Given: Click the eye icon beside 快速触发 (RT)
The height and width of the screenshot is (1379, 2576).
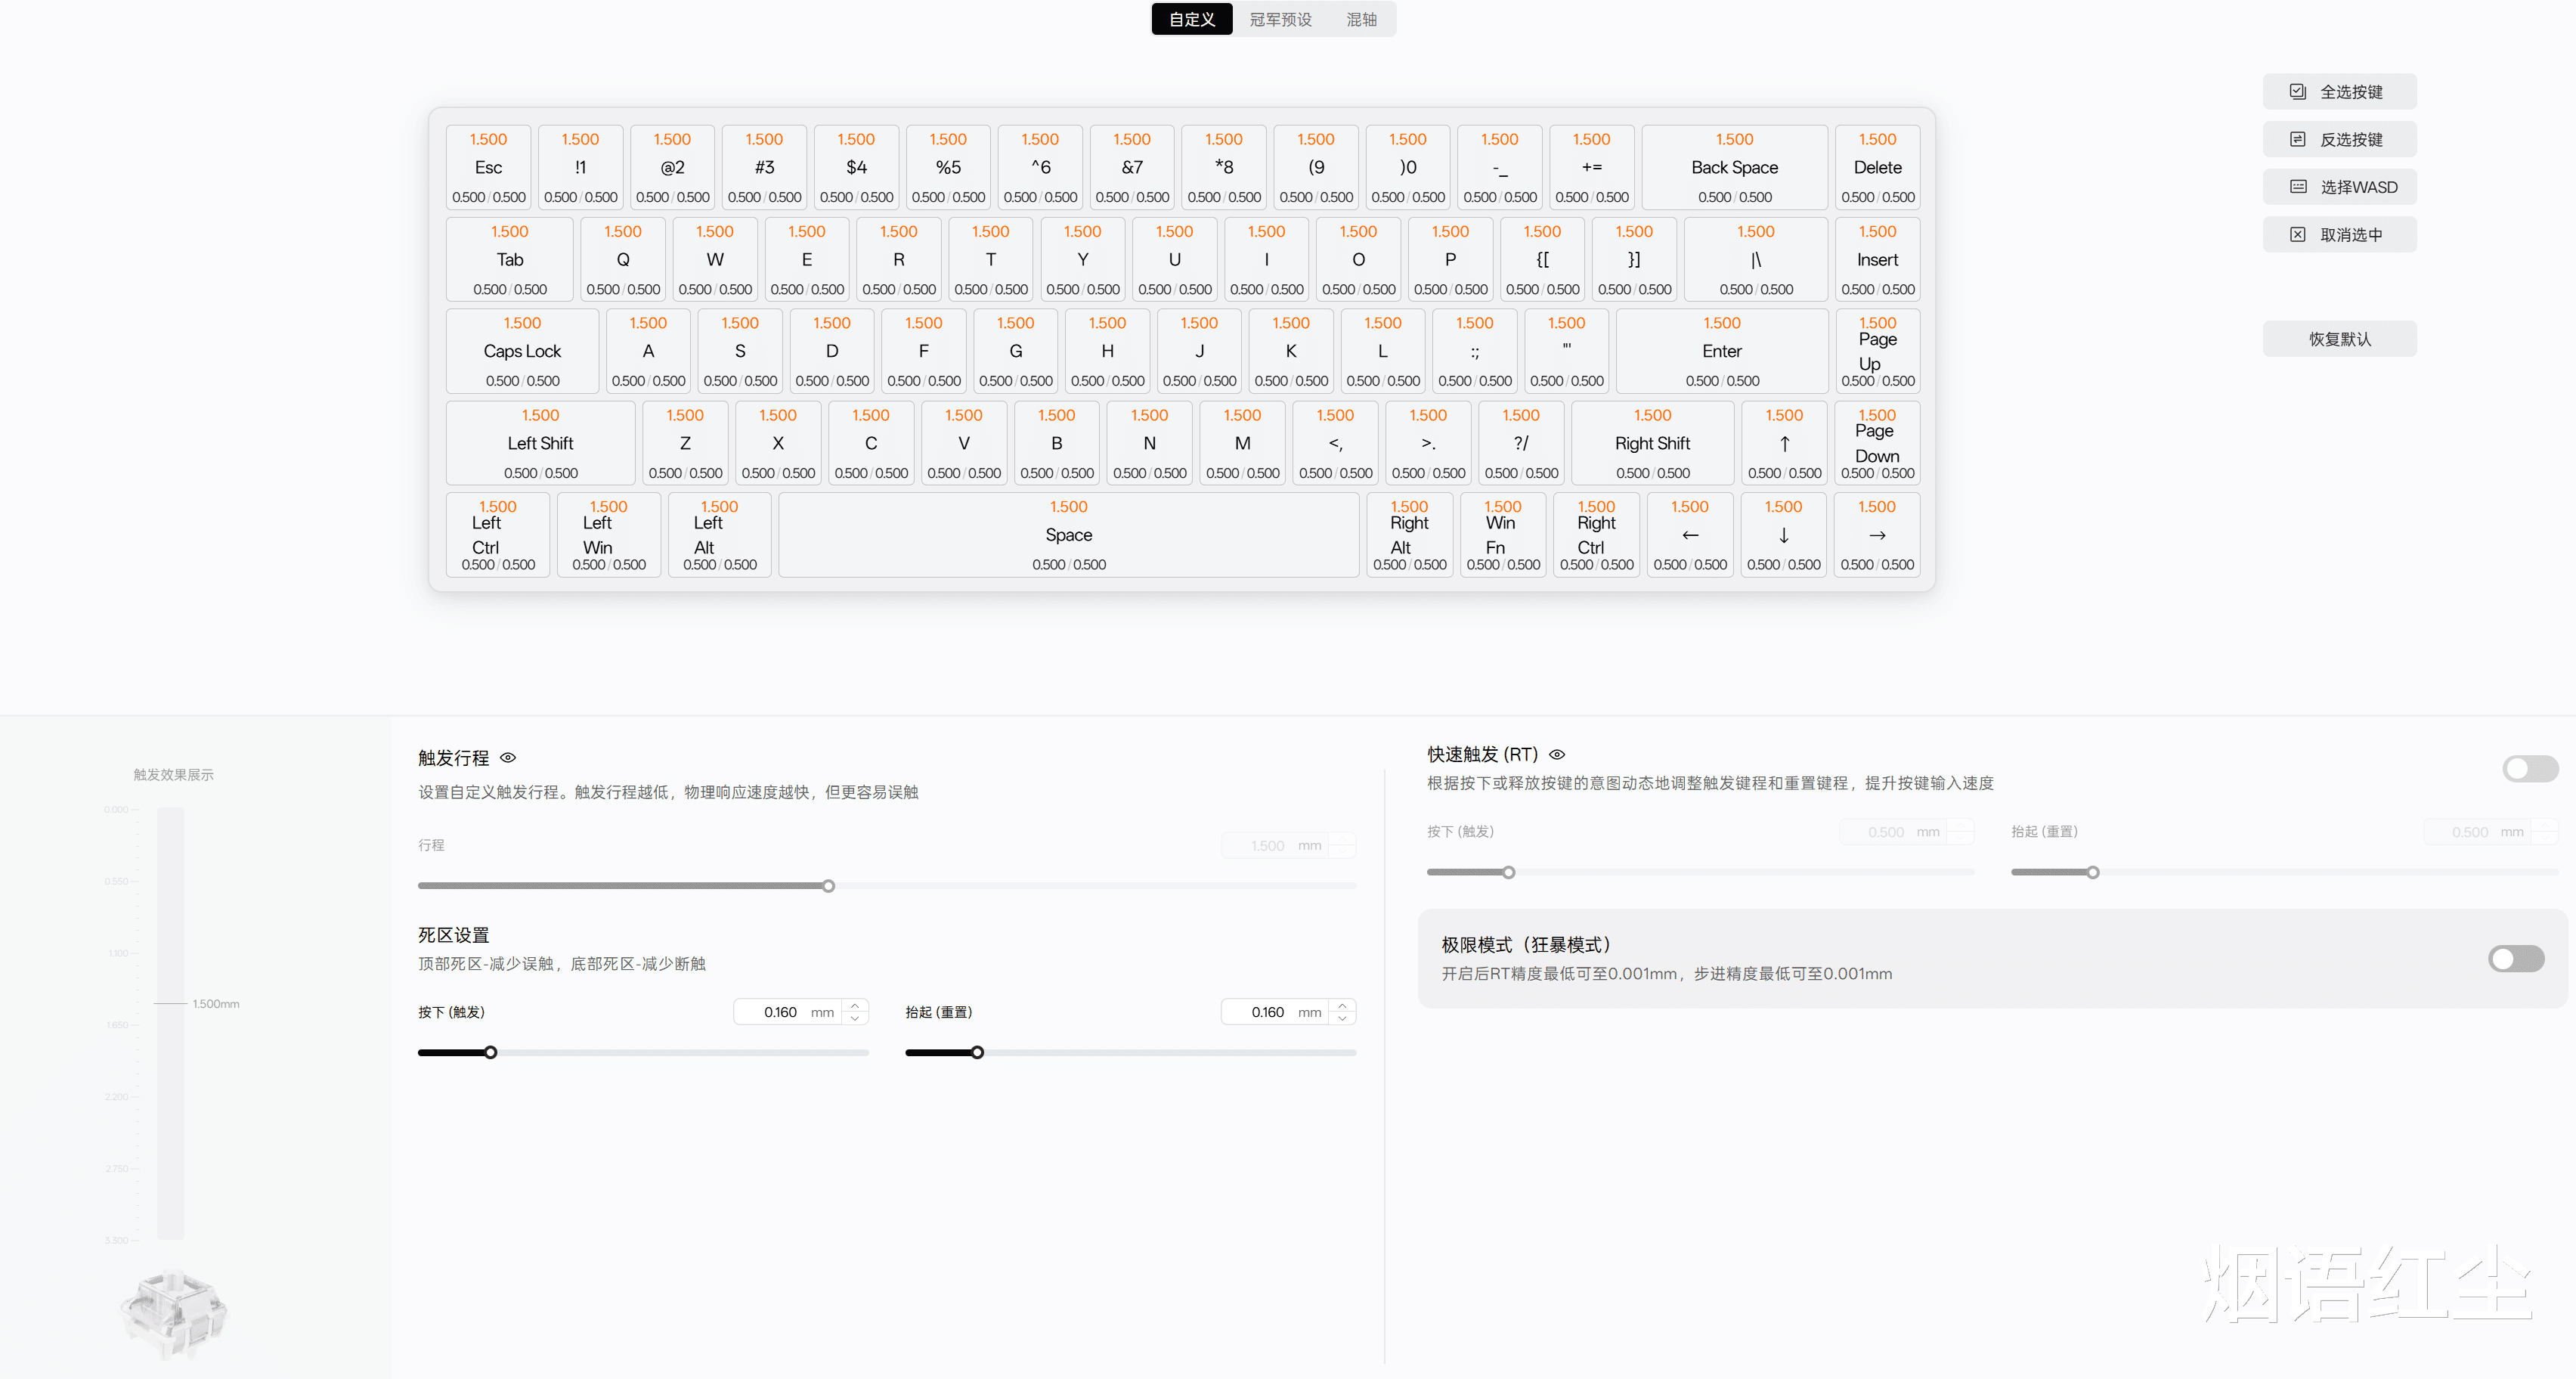Looking at the screenshot, I should point(1557,755).
